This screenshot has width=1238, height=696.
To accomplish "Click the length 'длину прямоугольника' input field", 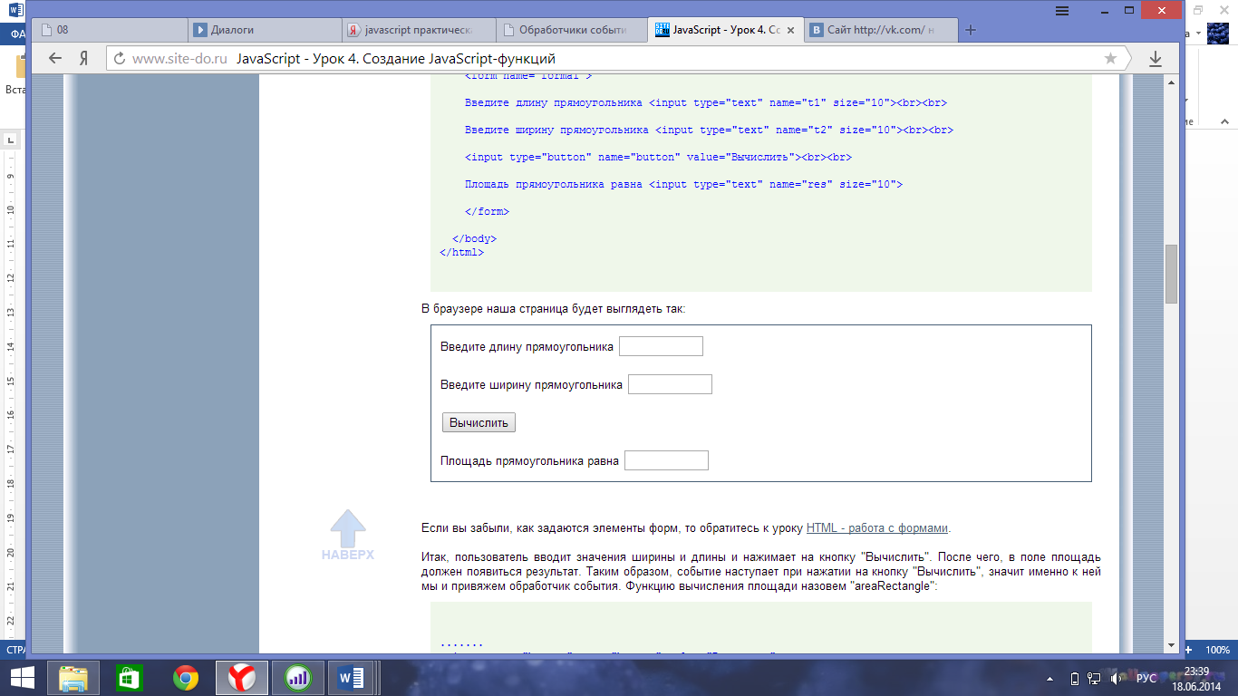I will pyautogui.click(x=661, y=346).
